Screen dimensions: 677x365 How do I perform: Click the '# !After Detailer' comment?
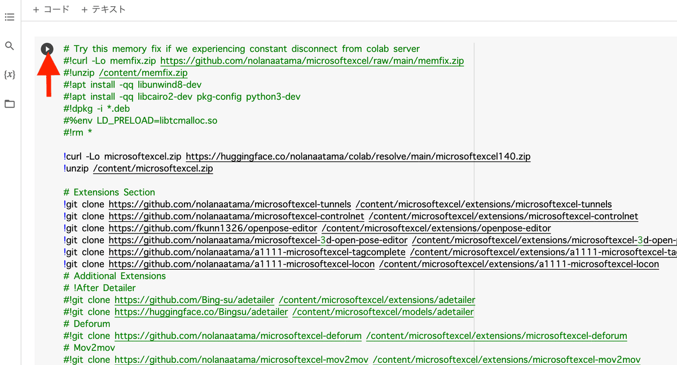99,288
